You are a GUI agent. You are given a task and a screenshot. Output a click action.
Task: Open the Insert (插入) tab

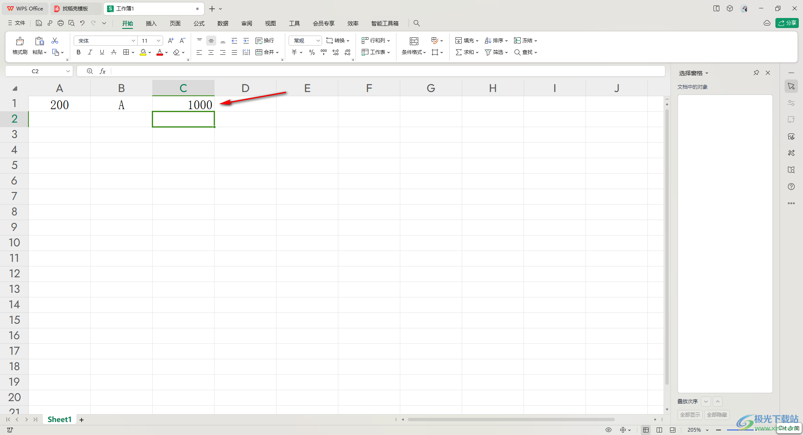tap(151, 23)
